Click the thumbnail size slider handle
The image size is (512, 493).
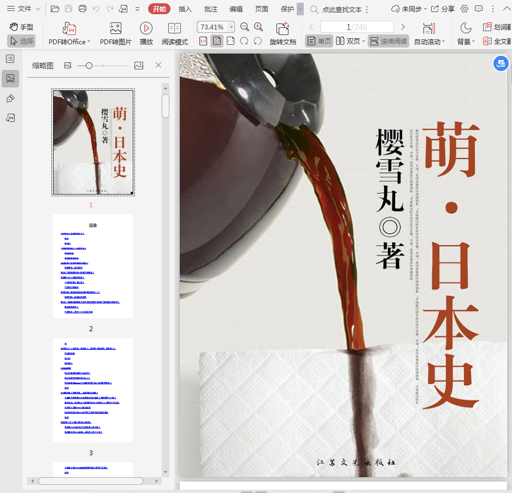(x=89, y=66)
